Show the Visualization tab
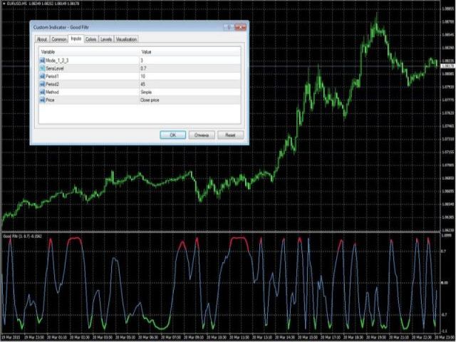 pos(126,40)
